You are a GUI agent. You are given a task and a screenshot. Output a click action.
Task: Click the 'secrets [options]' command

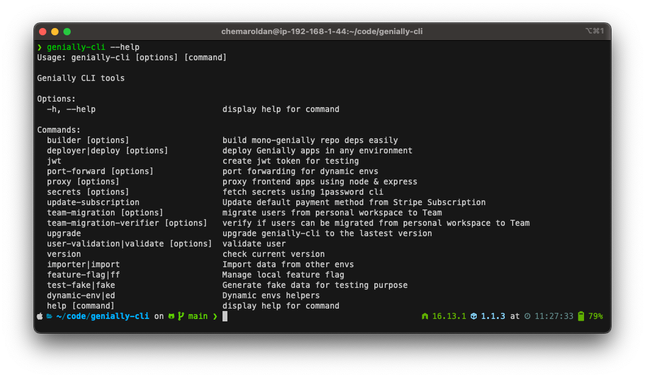tap(88, 192)
